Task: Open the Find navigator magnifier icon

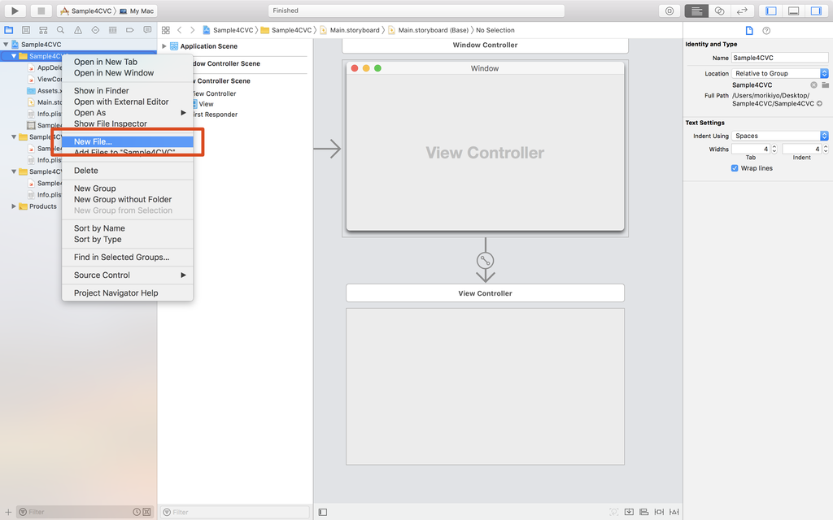Action: click(60, 30)
